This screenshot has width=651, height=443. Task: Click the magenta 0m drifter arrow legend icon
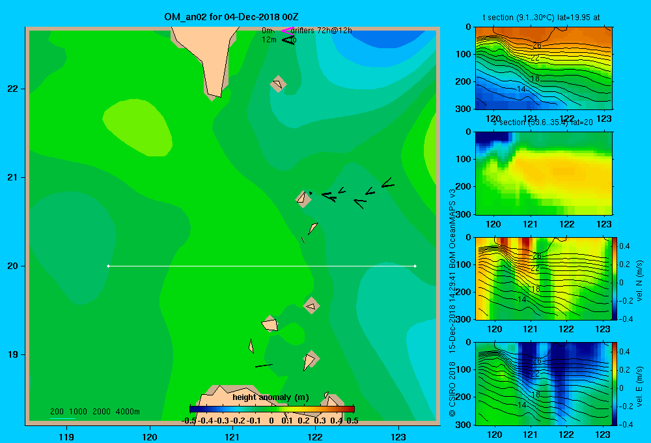[x=287, y=31]
